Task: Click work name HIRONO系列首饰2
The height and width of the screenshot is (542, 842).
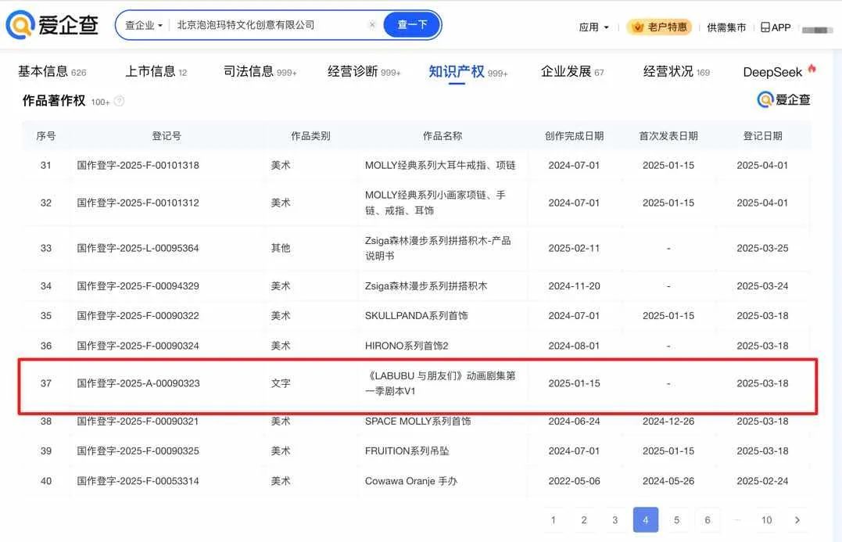Action: pyautogui.click(x=407, y=346)
